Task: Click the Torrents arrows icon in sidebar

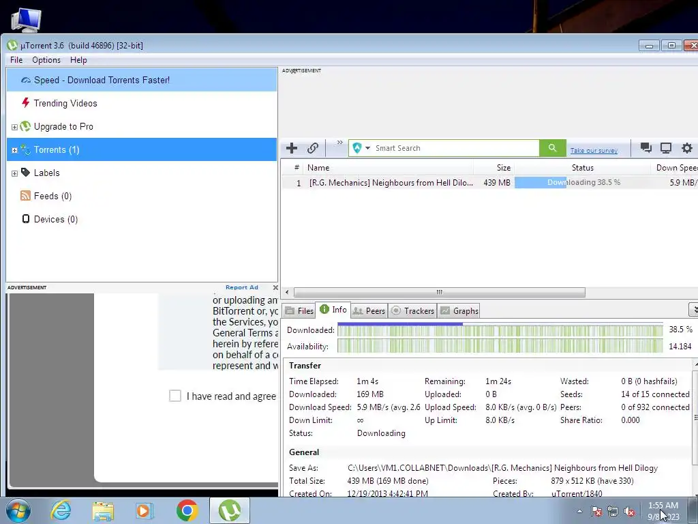Action: tap(26, 149)
